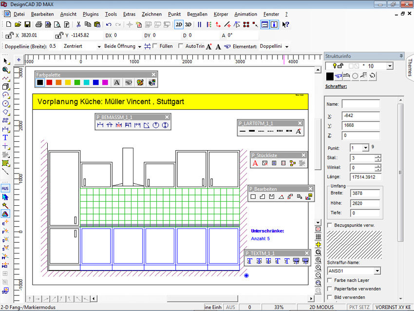Toggle the AutoTrin option
This screenshot has width=414, height=311.
(181, 46)
